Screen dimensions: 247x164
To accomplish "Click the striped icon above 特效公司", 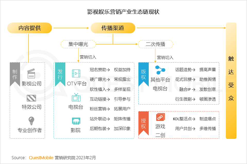I will tap(31, 98).
